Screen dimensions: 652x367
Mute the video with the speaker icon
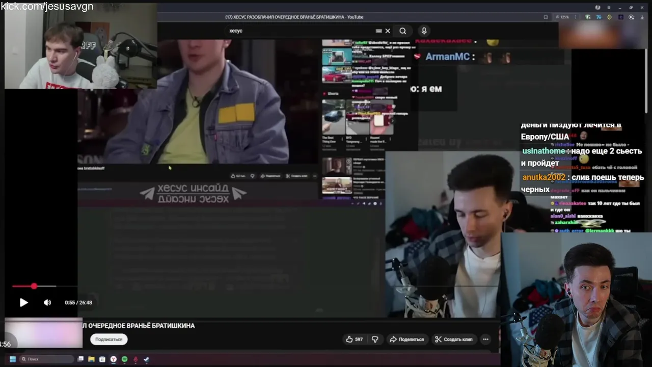pos(47,302)
